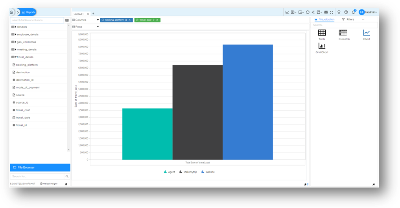The image size is (400, 208).
Task: Open the File Browser button
Action: [40, 167]
